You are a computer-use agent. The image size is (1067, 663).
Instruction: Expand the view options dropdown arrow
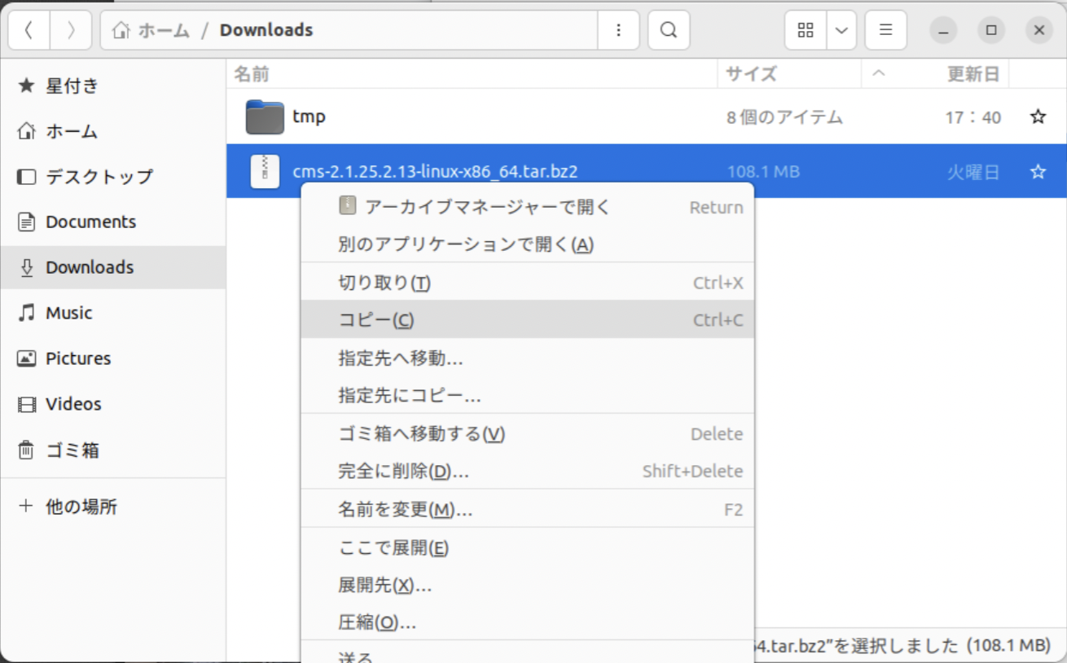(841, 30)
